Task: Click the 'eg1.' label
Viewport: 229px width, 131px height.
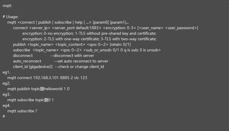Action: point(6,72)
